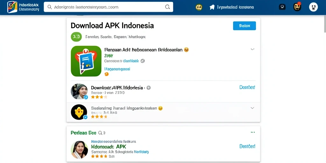Click the magnifier icon at search field start
Image resolution: width=326 pixels, height=163 pixels.
point(50,7)
